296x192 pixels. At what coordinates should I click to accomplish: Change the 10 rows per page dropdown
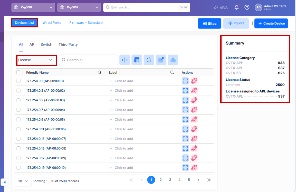pyautogui.click(x=23, y=181)
